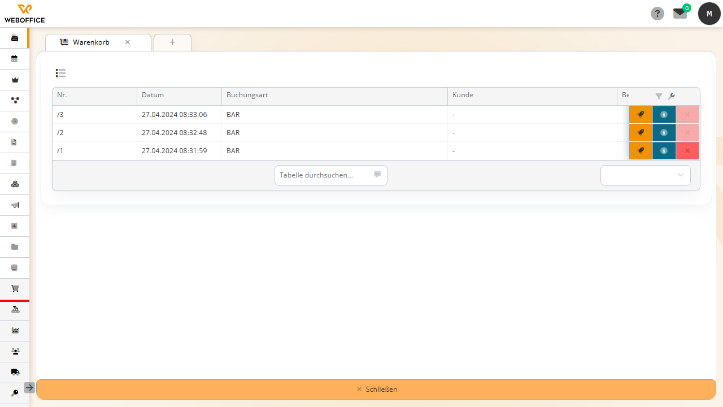Open the table filter funnel icon
723x407 pixels.
(x=659, y=96)
